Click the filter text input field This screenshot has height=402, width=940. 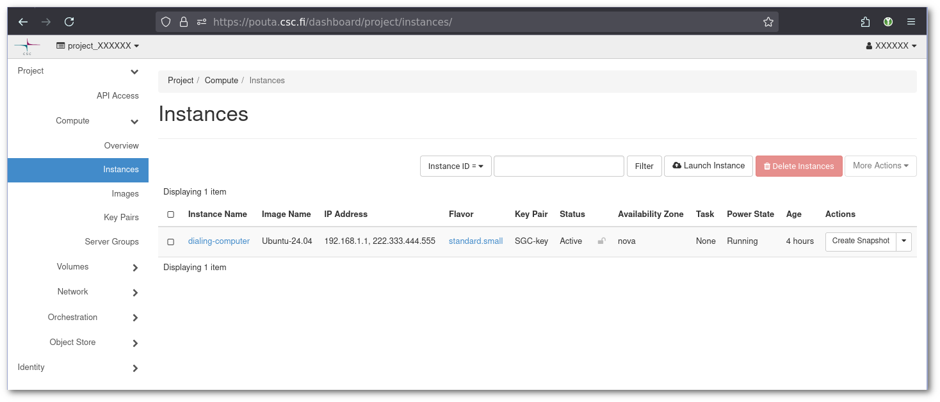[558, 166]
